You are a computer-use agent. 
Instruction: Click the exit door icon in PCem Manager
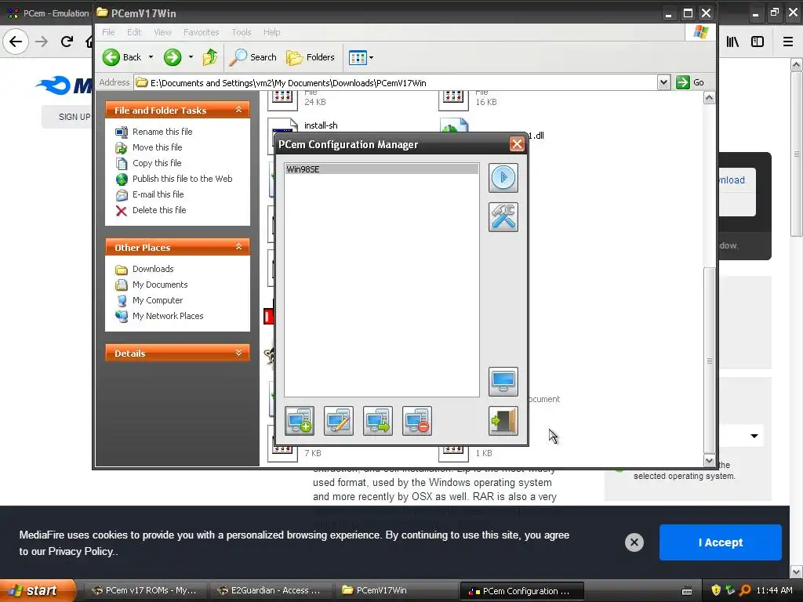point(503,421)
